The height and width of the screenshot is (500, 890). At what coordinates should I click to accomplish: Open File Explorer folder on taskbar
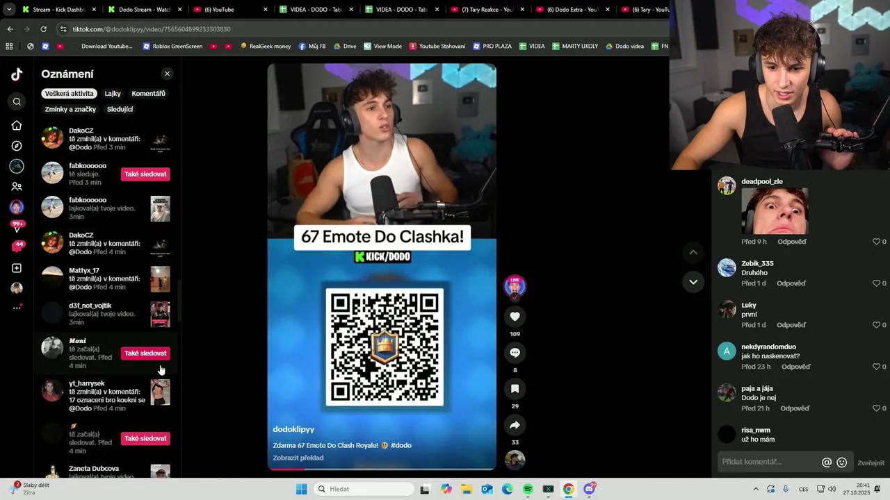(x=467, y=490)
